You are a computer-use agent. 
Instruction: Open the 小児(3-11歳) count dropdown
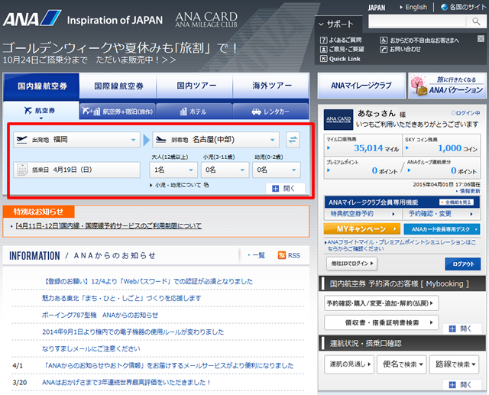[x=225, y=170]
